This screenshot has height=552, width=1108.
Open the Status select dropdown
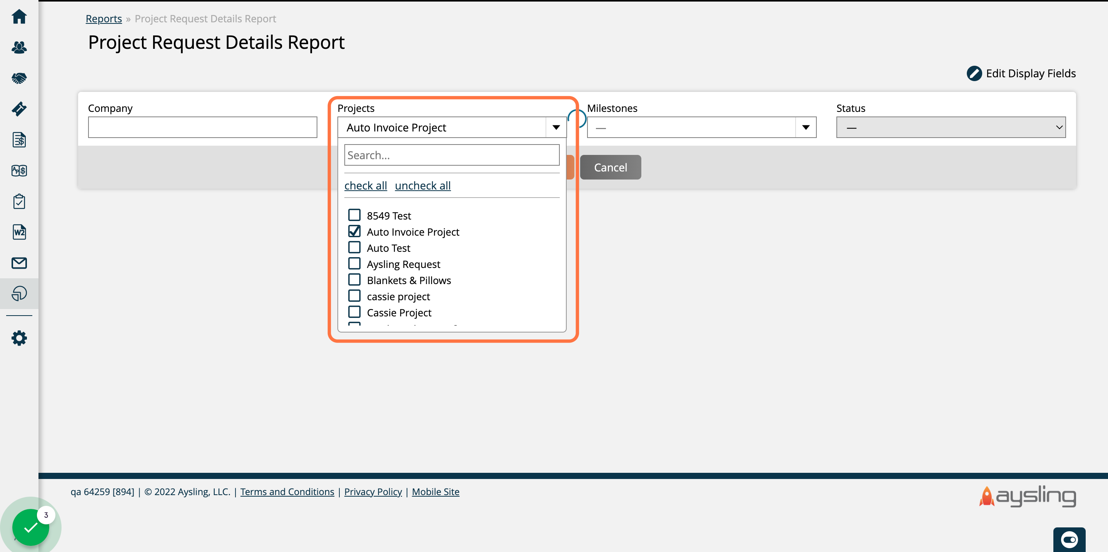click(951, 127)
